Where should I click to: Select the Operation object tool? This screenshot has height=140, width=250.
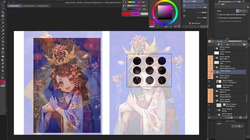pyautogui.click(x=3, y=12)
